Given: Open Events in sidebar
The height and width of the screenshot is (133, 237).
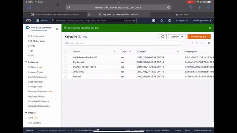Looking at the screenshot, I should pyautogui.click(x=31, y=46).
